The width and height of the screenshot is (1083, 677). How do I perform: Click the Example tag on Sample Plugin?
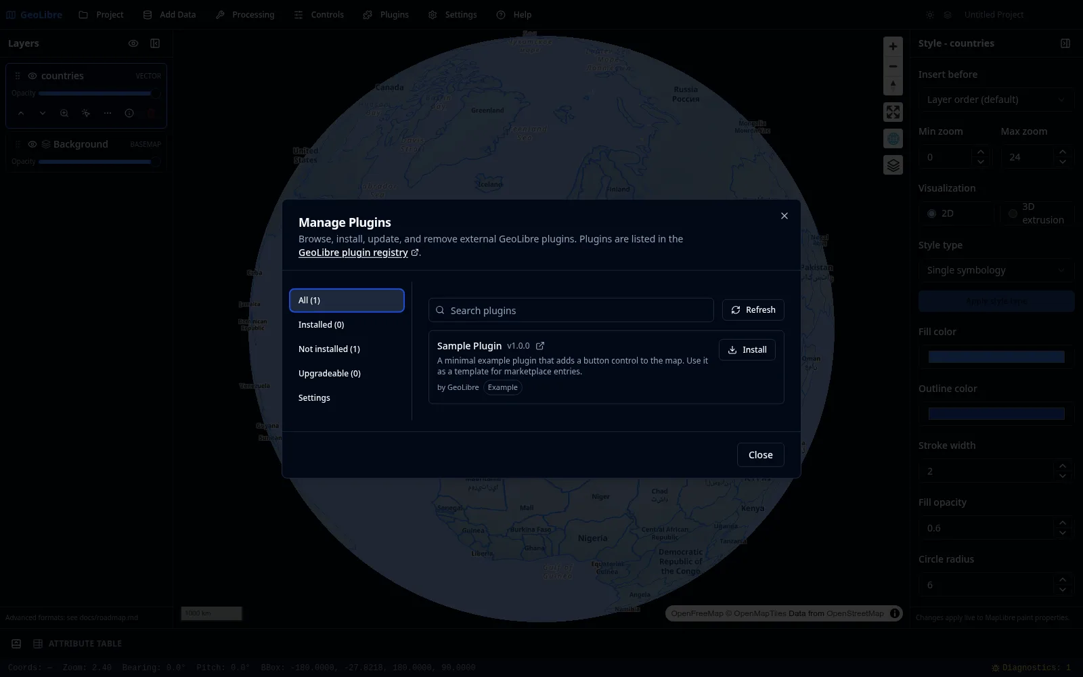[x=503, y=388]
